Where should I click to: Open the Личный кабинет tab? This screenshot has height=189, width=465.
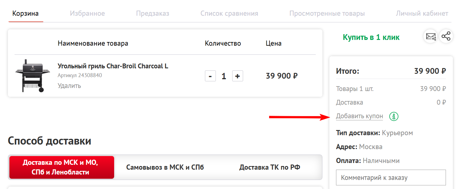click(422, 14)
